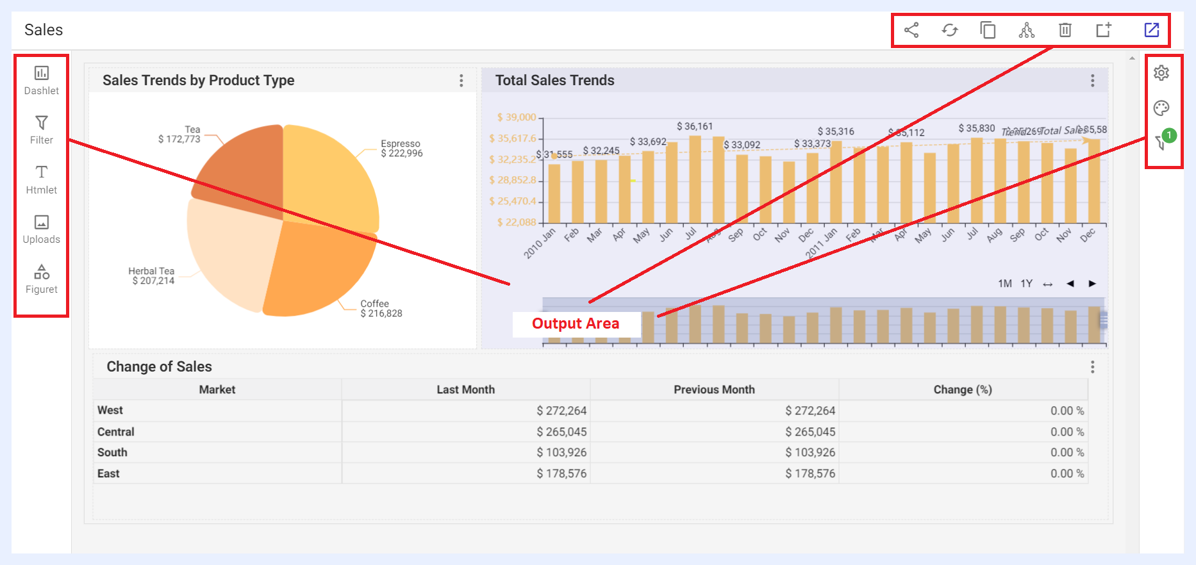The image size is (1196, 565).
Task: Click the scroll up arrow of dashboard
Action: [1132, 58]
